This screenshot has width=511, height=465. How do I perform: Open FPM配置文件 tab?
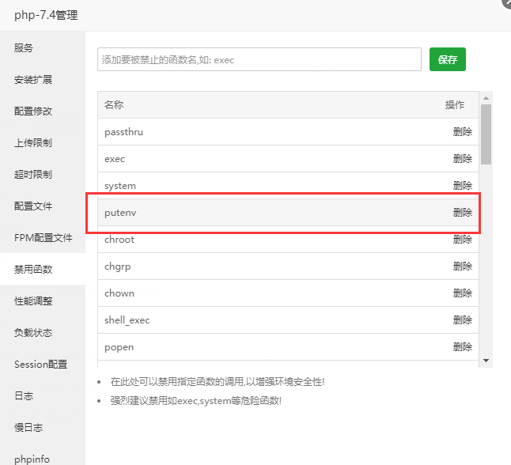[x=43, y=237]
